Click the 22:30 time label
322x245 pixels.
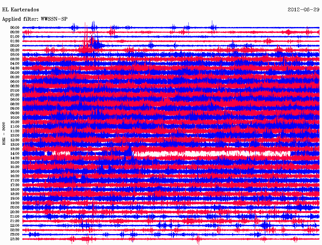pyautogui.click(x=15, y=230)
